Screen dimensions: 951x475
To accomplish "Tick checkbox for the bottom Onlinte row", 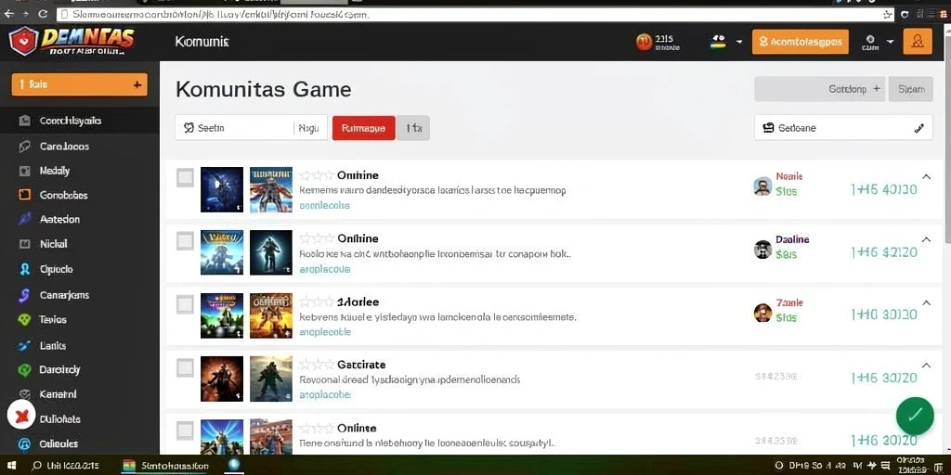I will click(185, 430).
